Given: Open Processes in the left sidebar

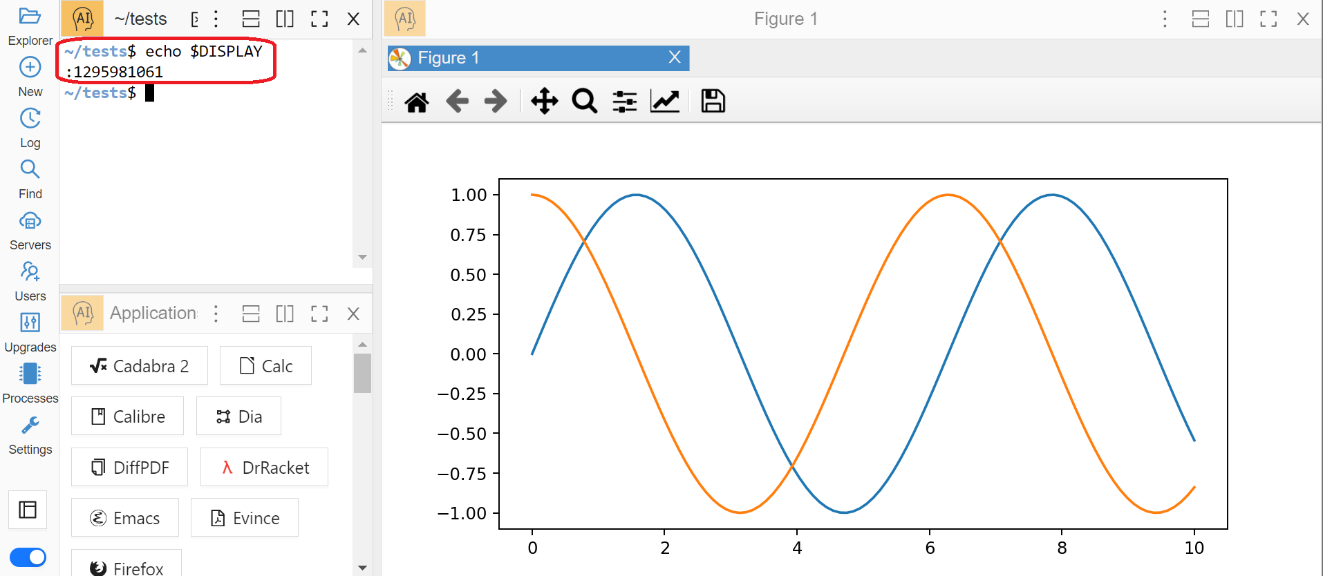Looking at the screenshot, I should coord(30,383).
